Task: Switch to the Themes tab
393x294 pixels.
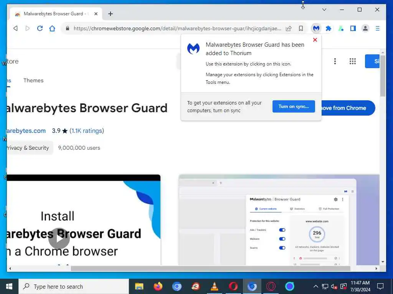Action: [33, 80]
